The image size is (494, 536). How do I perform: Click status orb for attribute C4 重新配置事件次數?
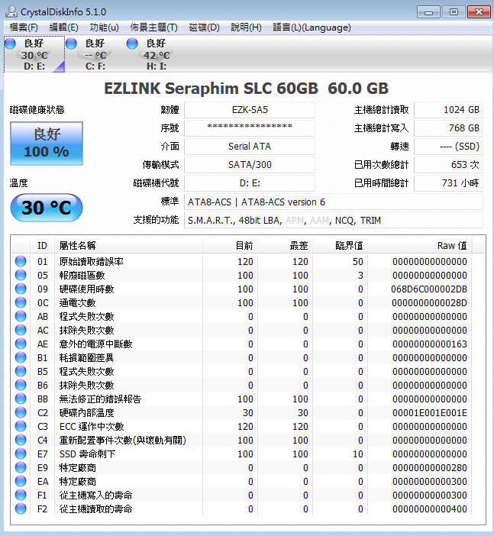pyautogui.click(x=21, y=440)
